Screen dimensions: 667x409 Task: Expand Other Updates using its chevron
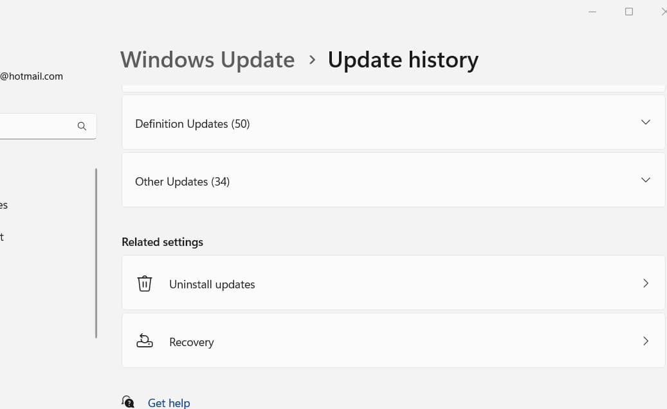coord(646,180)
